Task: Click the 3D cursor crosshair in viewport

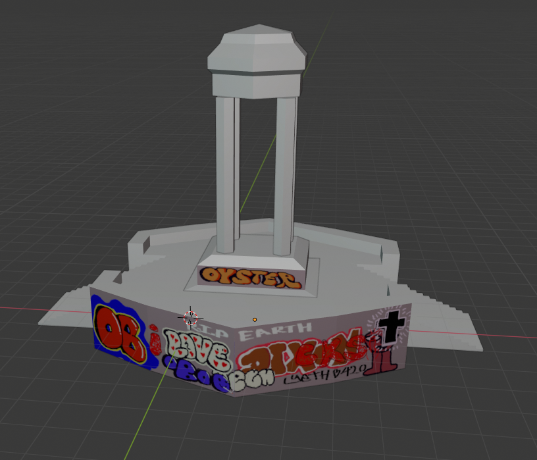Action: pos(190,318)
